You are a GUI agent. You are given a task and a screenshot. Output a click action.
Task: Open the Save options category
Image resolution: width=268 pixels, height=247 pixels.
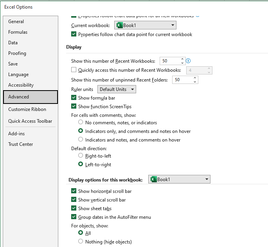pyautogui.click(x=31, y=64)
